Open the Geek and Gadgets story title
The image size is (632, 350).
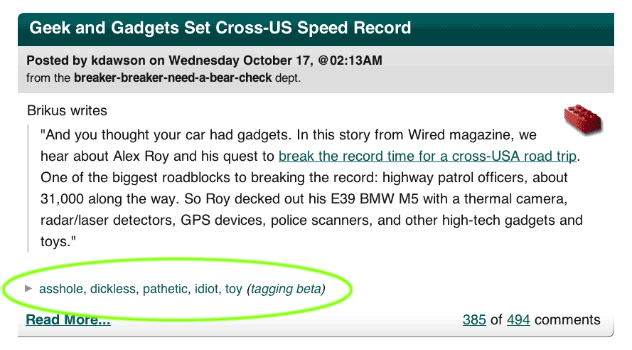click(x=220, y=28)
